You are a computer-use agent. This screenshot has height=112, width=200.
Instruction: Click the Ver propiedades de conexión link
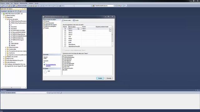(51, 65)
